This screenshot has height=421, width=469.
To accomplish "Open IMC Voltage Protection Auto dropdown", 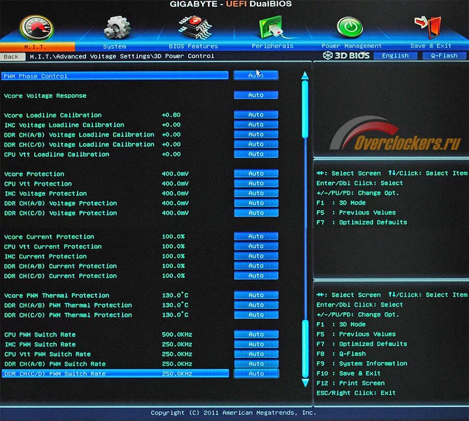I will (256, 193).
